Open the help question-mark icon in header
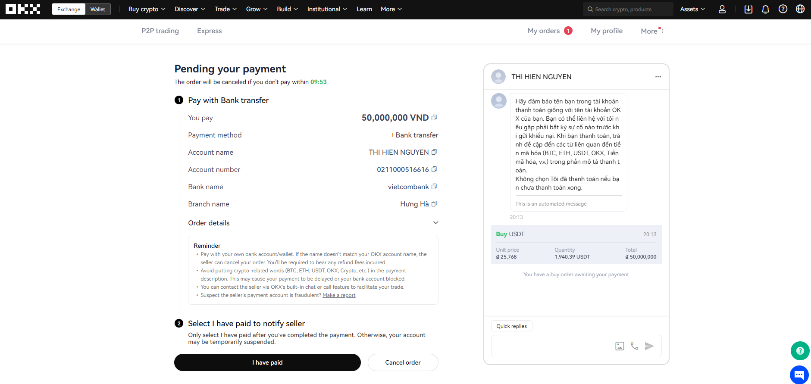The image size is (811, 384). (x=783, y=9)
